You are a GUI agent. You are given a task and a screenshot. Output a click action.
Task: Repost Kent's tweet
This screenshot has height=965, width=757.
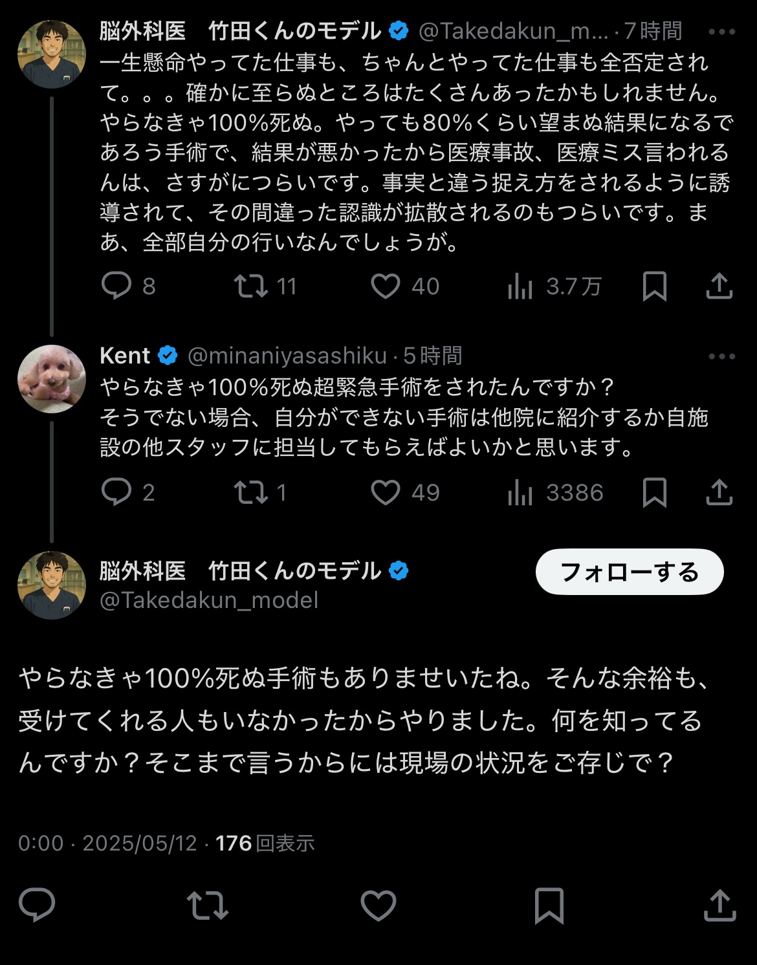[x=251, y=492]
